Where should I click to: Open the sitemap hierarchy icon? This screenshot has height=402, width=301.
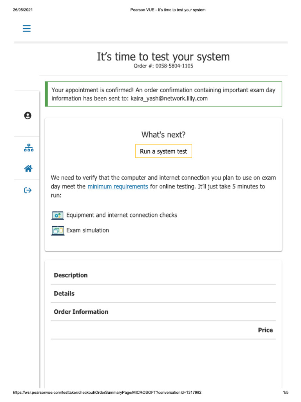click(29, 148)
